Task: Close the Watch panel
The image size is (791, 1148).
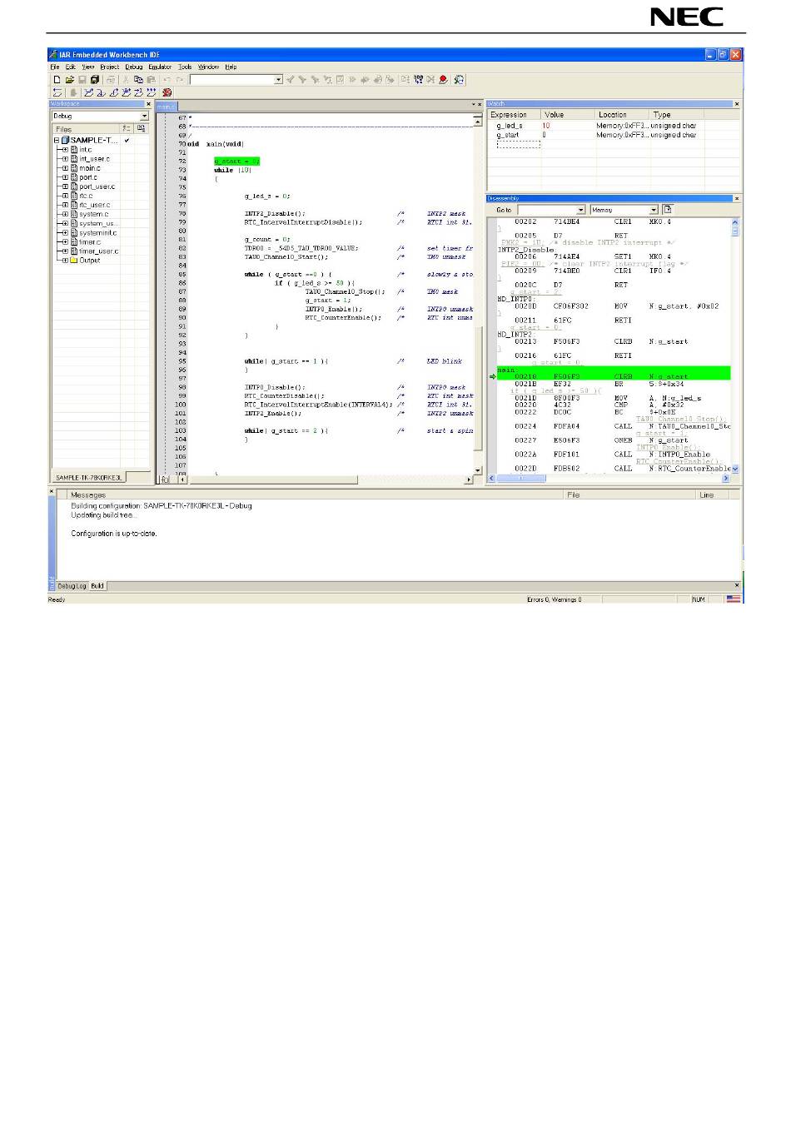Action: pos(736,104)
